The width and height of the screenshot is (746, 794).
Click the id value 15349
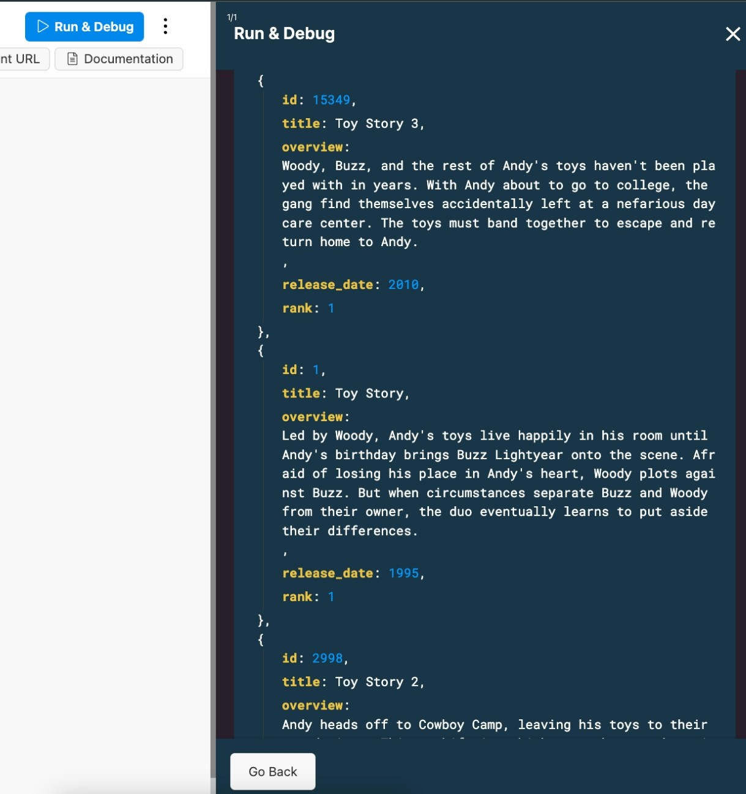point(331,100)
